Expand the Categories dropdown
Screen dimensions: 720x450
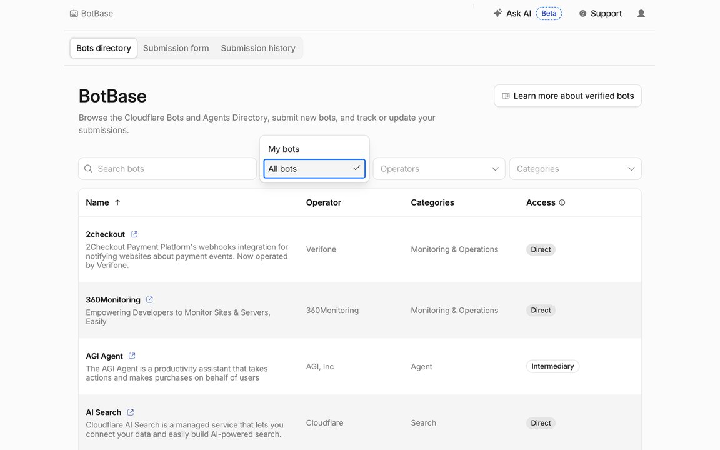pos(576,169)
